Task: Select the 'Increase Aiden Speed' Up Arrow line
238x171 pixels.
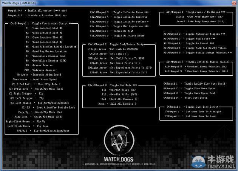Action: point(39,75)
